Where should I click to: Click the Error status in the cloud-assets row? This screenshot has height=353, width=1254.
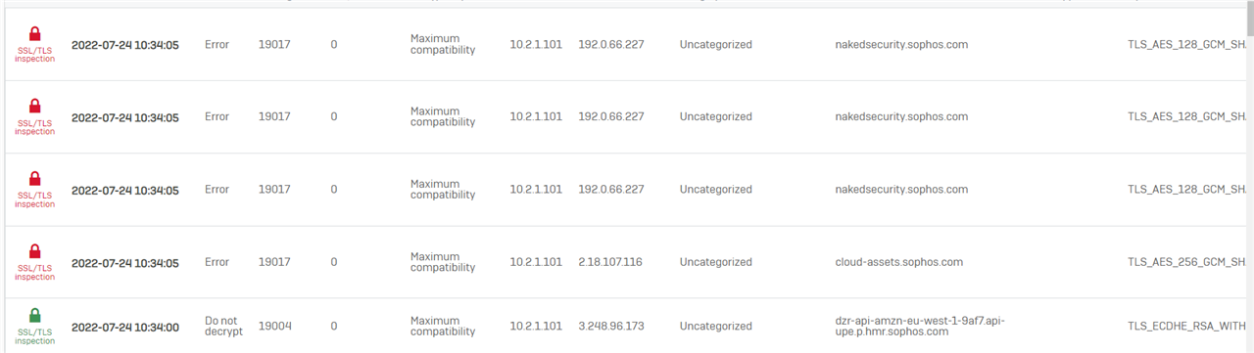pos(217,262)
